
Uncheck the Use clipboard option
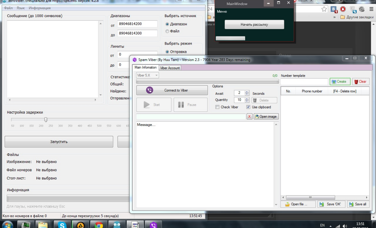[248, 107]
